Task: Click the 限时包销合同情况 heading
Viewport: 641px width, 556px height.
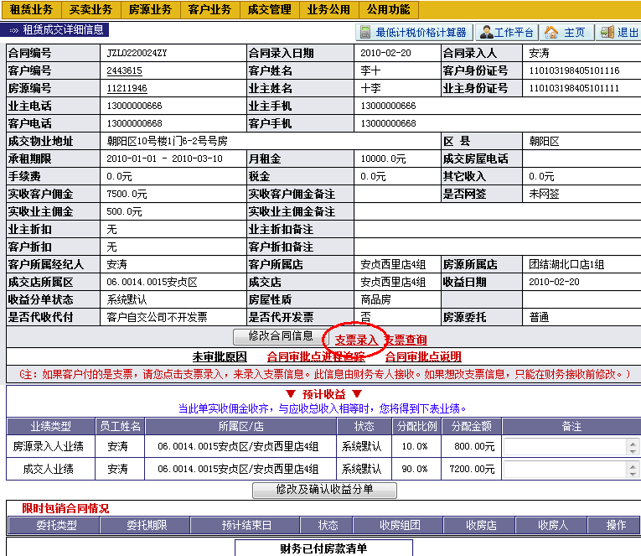Action: click(x=65, y=508)
